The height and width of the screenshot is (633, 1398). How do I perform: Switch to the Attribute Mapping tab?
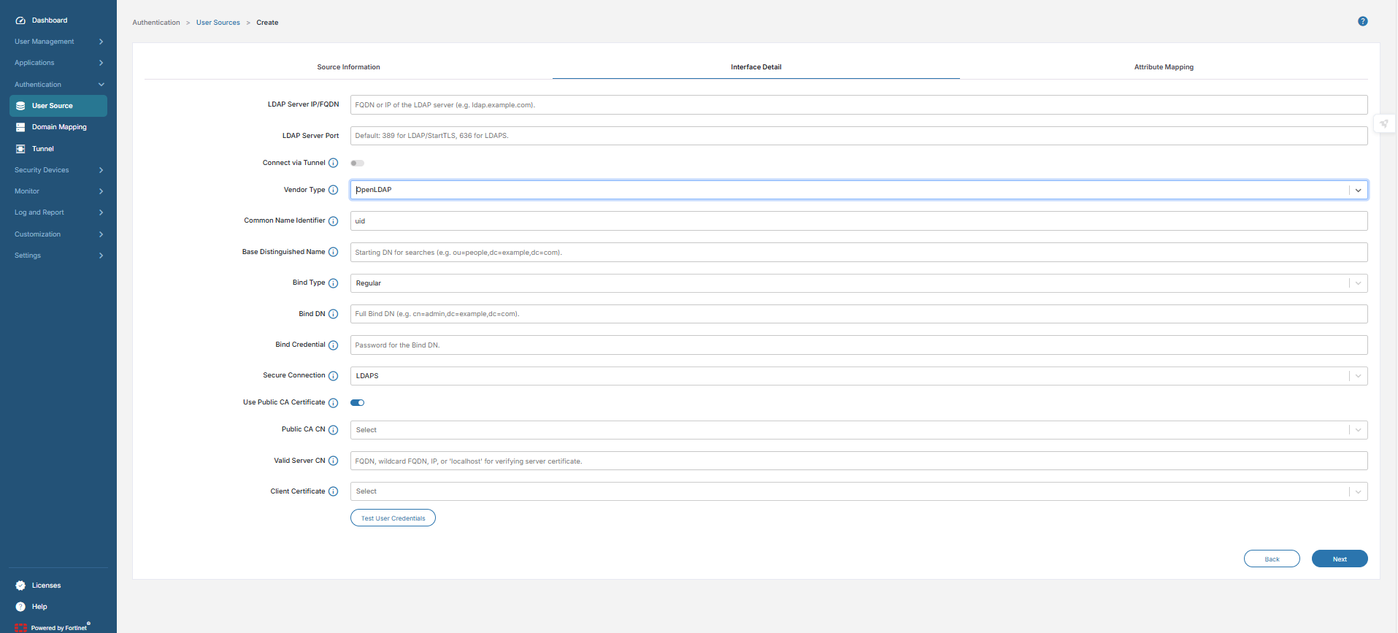pyautogui.click(x=1164, y=67)
